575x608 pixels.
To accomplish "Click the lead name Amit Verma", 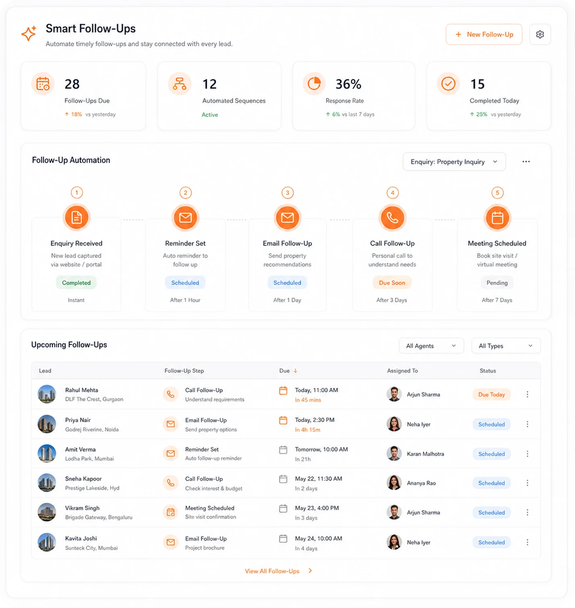I will [80, 450].
